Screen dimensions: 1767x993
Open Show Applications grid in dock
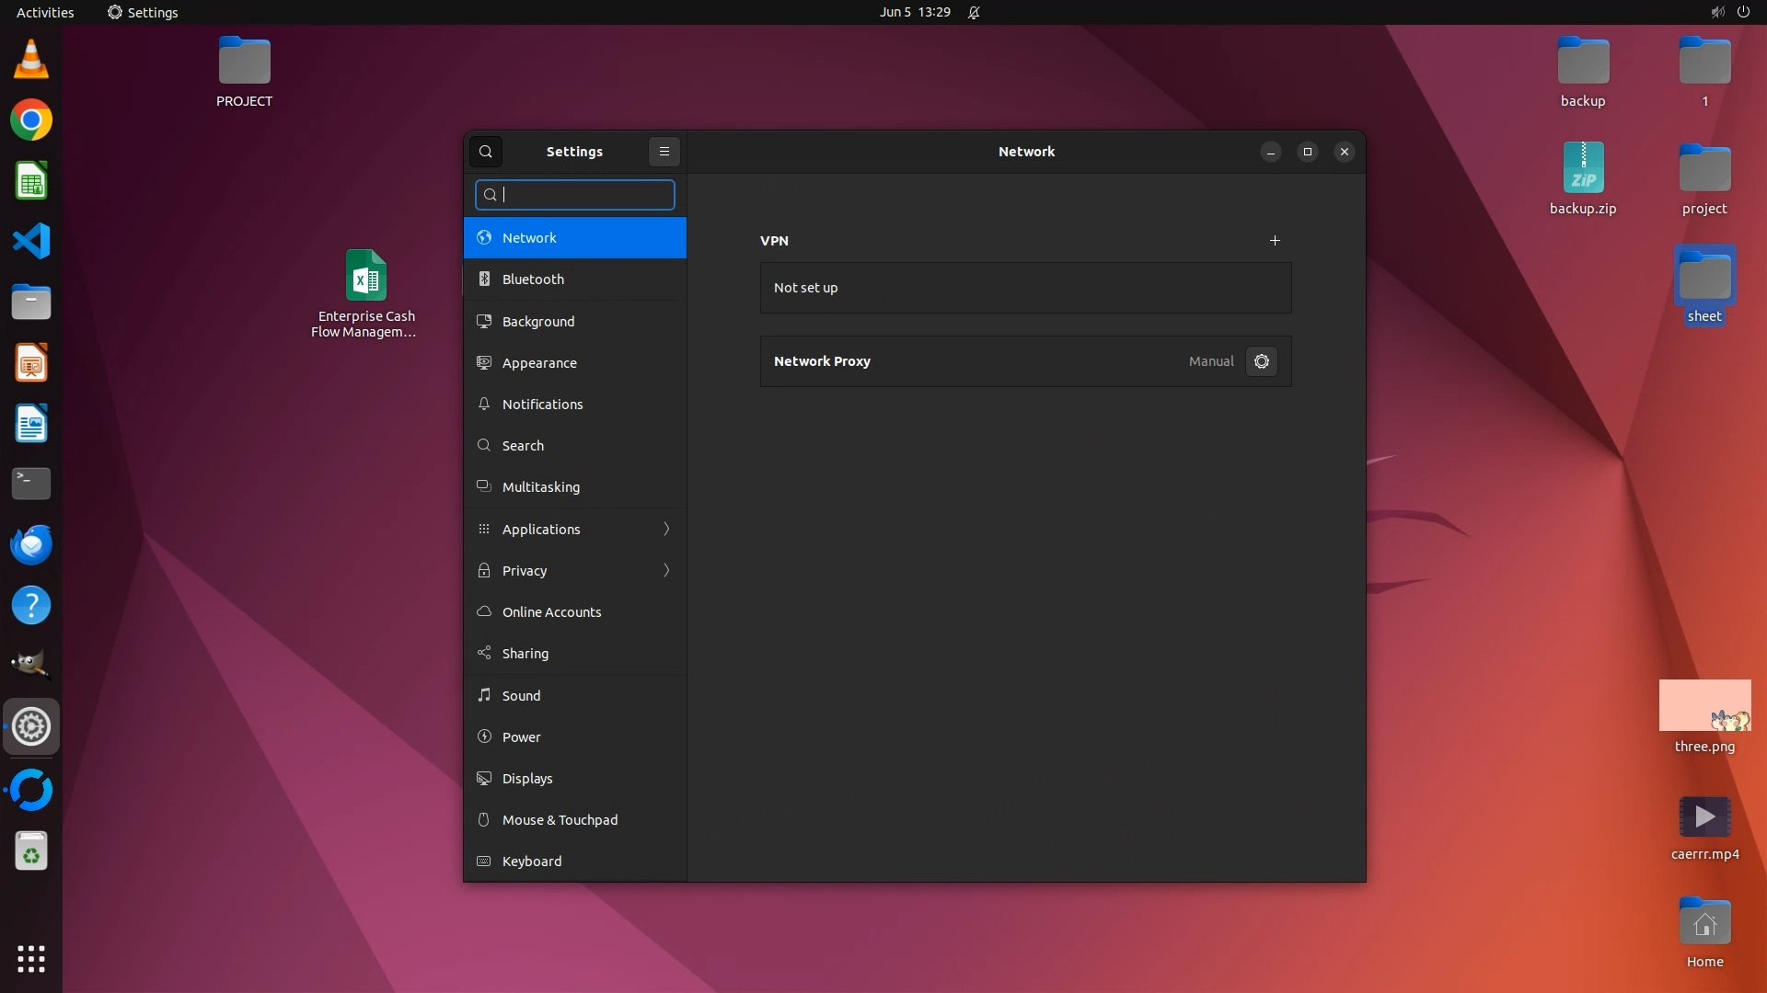coord(31,959)
